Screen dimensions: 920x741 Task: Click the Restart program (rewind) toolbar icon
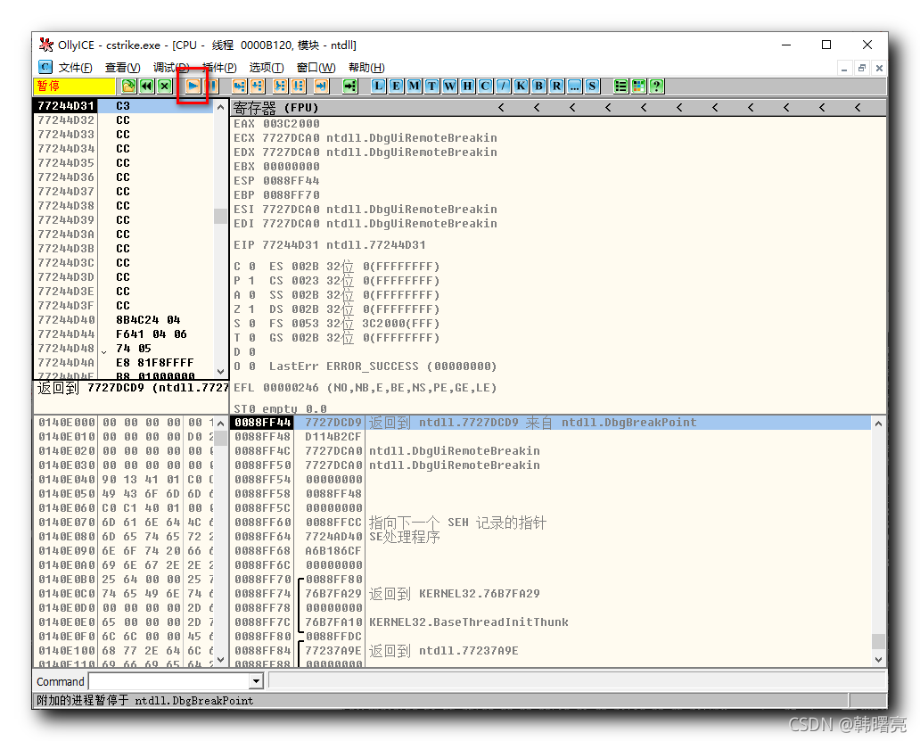click(x=147, y=86)
